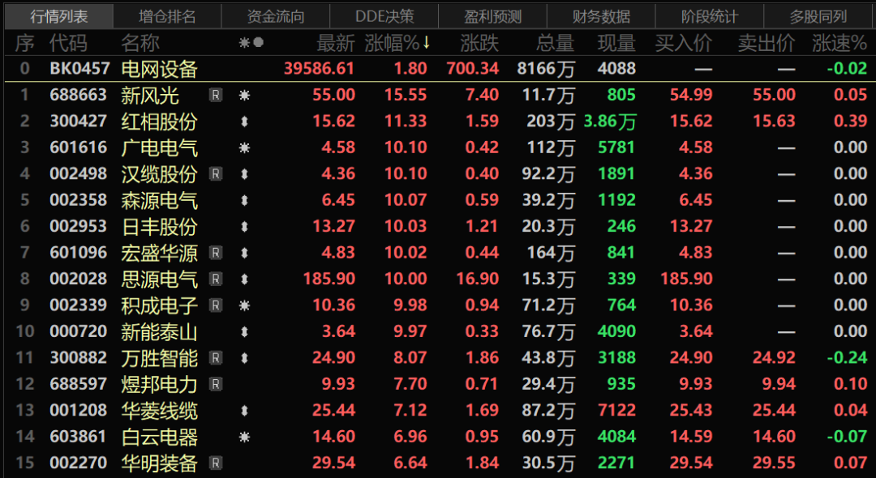Image resolution: width=876 pixels, height=478 pixels.
Task: Click sector code BK0457
Action: pyautogui.click(x=79, y=69)
